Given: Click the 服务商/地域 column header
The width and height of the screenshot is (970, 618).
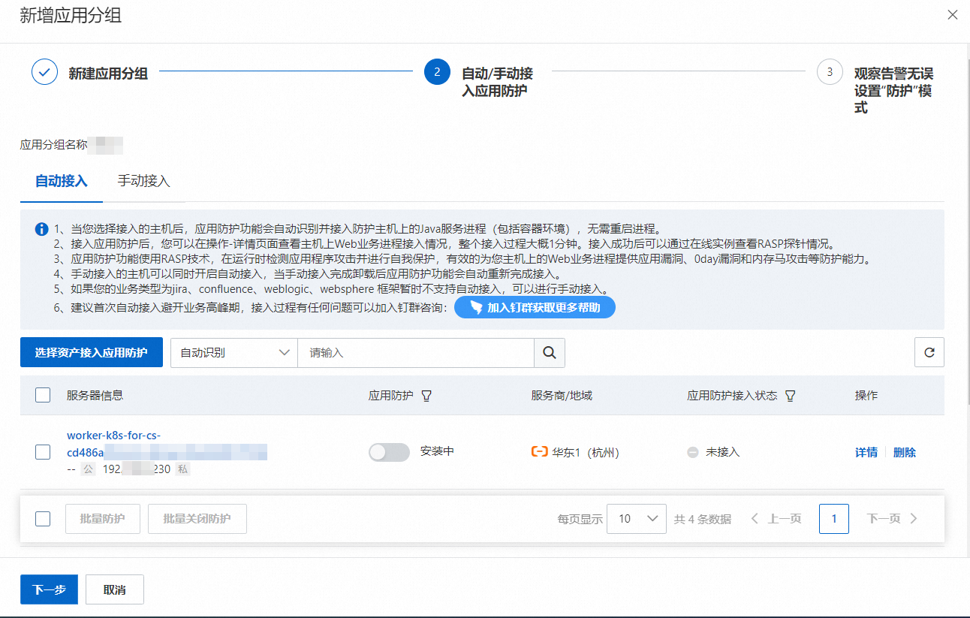Looking at the screenshot, I should pos(562,395).
